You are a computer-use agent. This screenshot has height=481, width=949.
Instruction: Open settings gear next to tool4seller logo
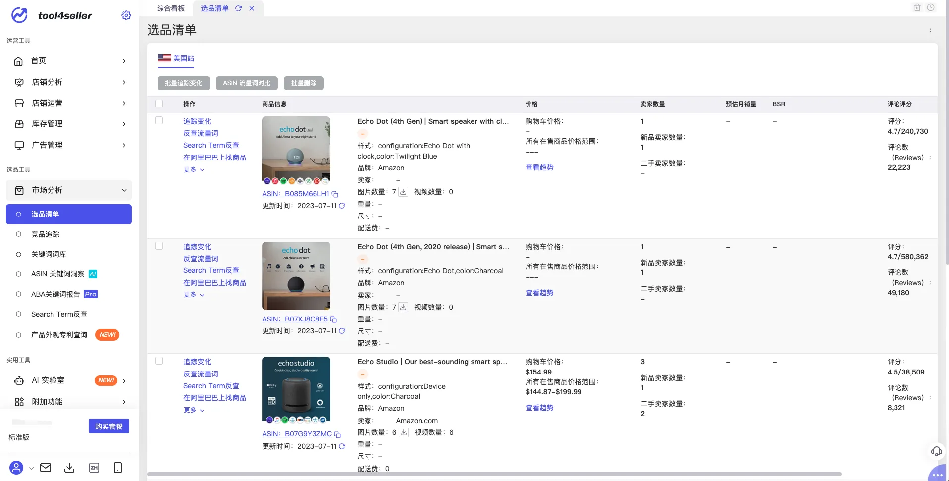pyautogui.click(x=126, y=15)
